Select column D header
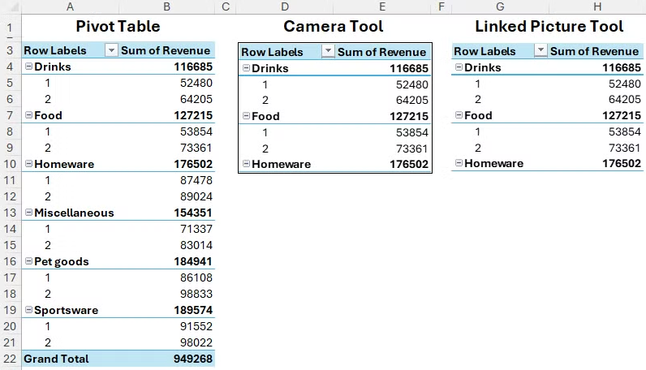This screenshot has width=646, height=370. [285, 6]
